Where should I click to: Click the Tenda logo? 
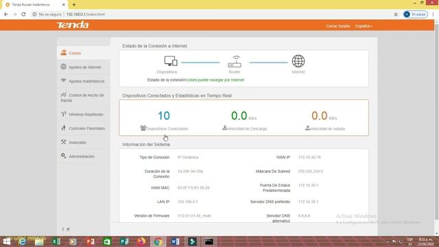tap(73, 25)
